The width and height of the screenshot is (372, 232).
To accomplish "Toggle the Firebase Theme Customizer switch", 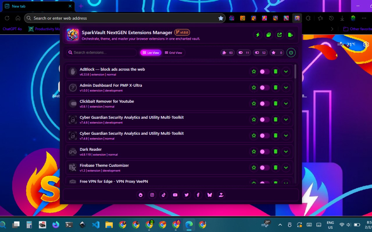I will tap(264, 168).
